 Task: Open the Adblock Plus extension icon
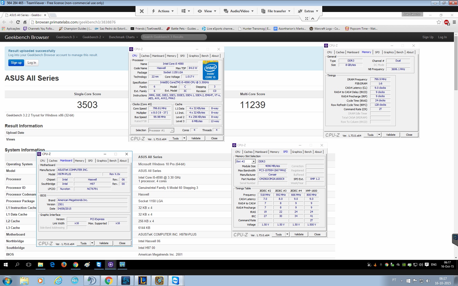pos(447,22)
